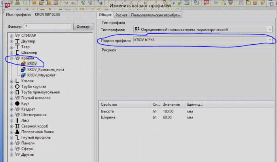Click the Единиц... column header
The image size is (277, 162).
click(x=194, y=104)
